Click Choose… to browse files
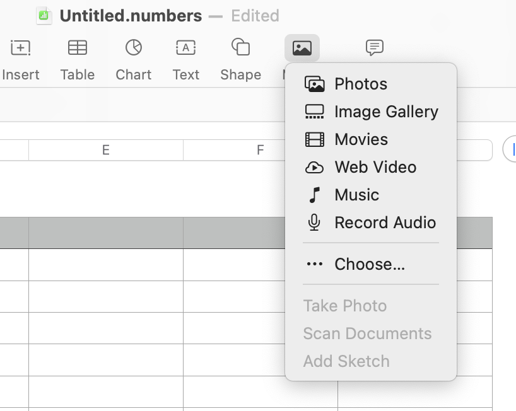 369,264
